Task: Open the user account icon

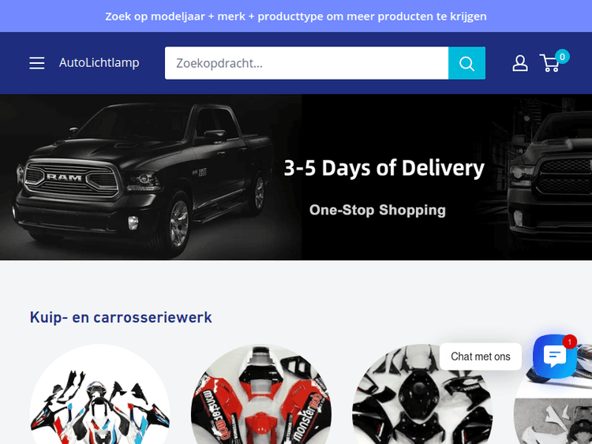Action: click(520, 63)
